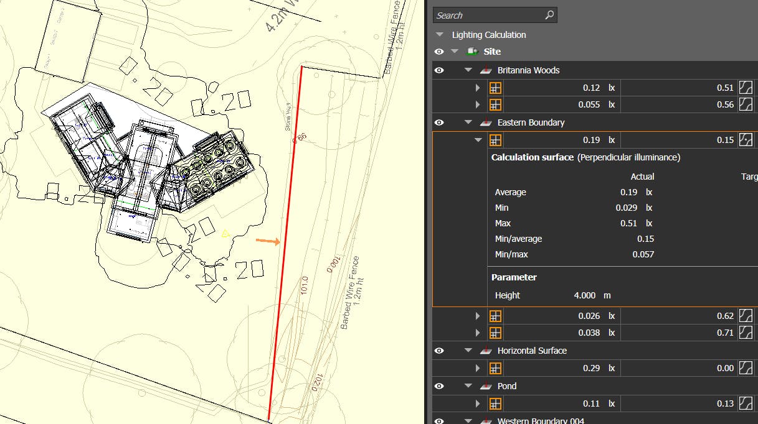Click the Min/max value 0.057
The image size is (758, 424).
[x=643, y=254]
